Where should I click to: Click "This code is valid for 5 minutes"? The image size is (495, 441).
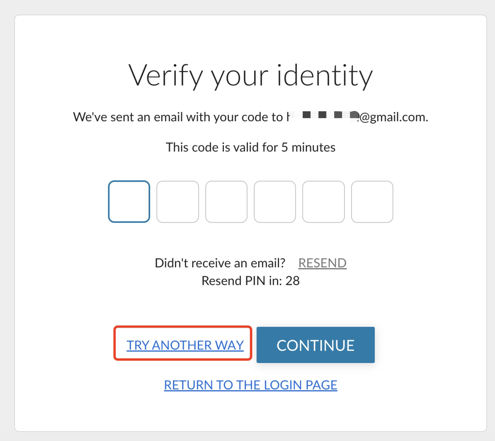[x=251, y=147]
